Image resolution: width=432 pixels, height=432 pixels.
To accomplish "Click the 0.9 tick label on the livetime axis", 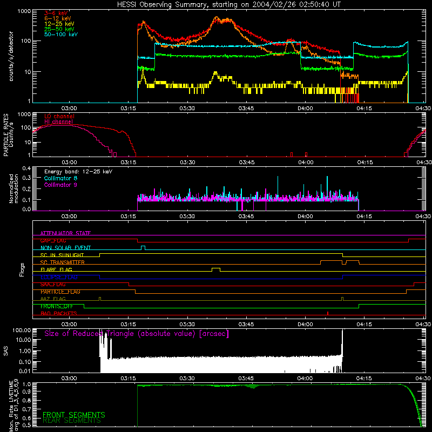I will (x=26, y=393).
